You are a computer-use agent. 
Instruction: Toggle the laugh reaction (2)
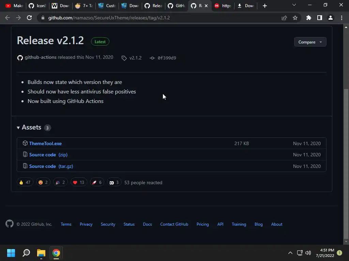[x=43, y=182]
